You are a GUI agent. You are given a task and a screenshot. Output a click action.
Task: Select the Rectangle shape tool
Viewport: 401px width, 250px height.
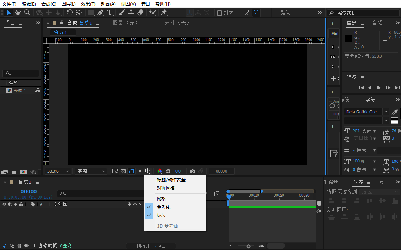91,13
